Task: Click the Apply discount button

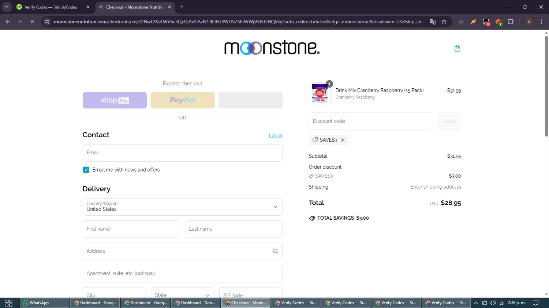Action: 449,121
